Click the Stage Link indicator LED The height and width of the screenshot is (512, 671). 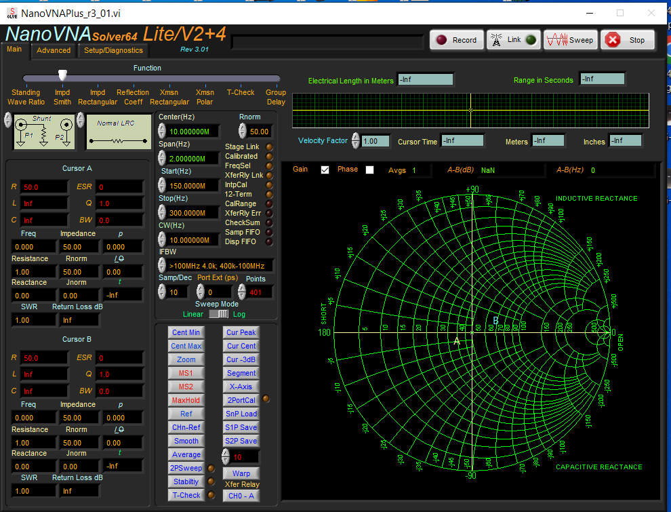269,147
